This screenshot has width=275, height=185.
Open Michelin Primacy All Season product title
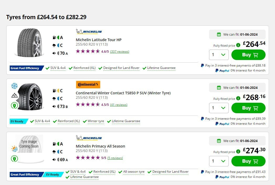(x=100, y=146)
